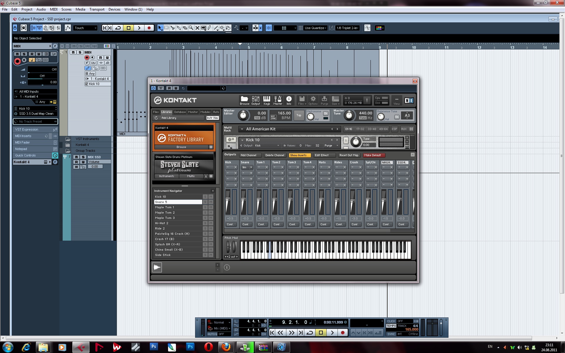Toggle the metronome On switch
This screenshot has width=565, height=353.
pos(325,114)
